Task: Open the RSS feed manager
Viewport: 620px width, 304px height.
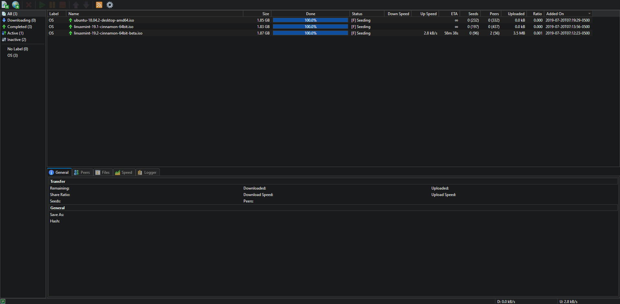Action: tap(99, 5)
